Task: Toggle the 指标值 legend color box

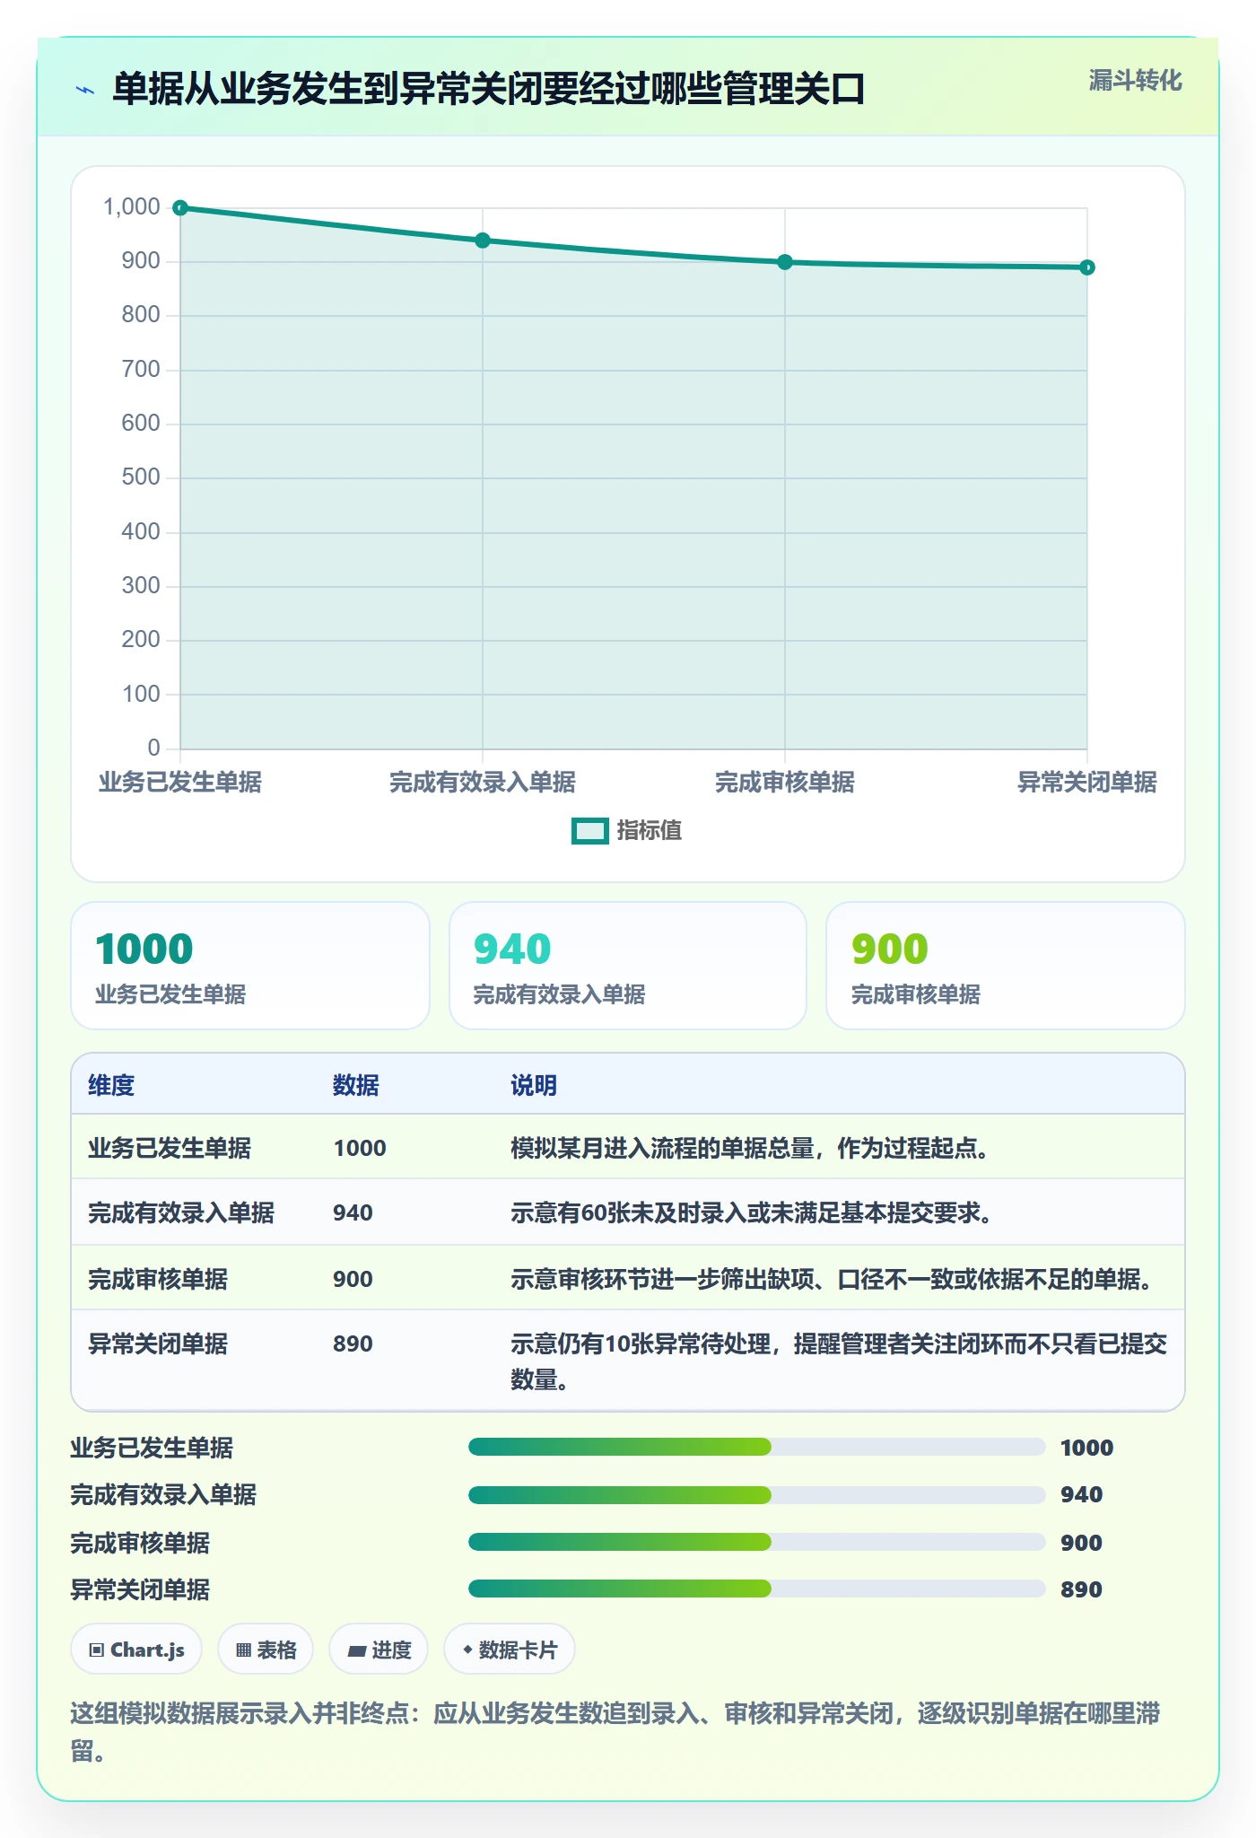Action: click(x=590, y=831)
